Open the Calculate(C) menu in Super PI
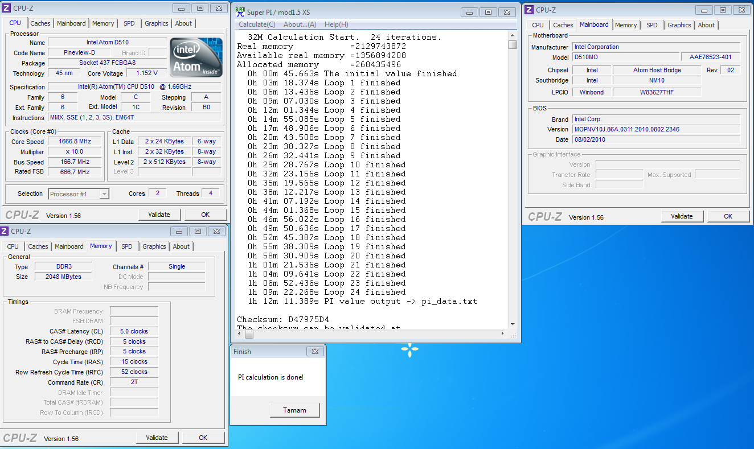The height and width of the screenshot is (449, 754). (257, 24)
